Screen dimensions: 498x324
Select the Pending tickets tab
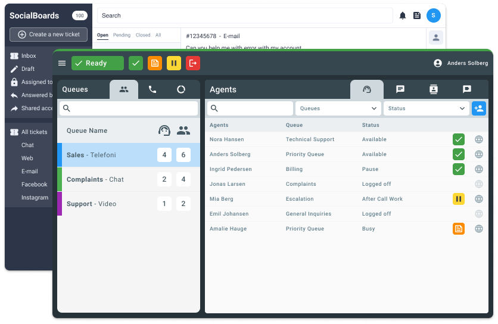(x=122, y=35)
